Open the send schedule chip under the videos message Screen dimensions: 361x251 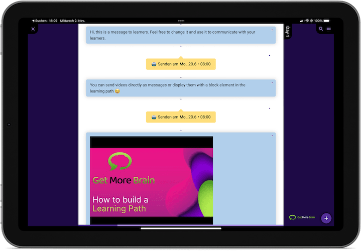pos(181,117)
